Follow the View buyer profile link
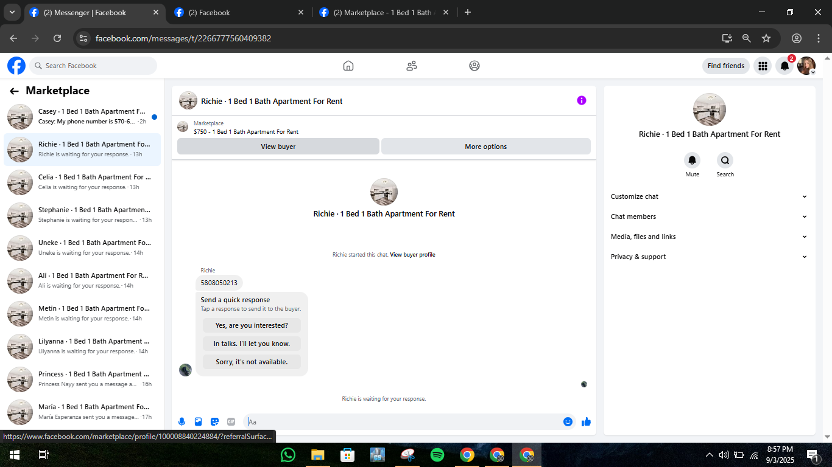This screenshot has height=467, width=832. coord(412,255)
